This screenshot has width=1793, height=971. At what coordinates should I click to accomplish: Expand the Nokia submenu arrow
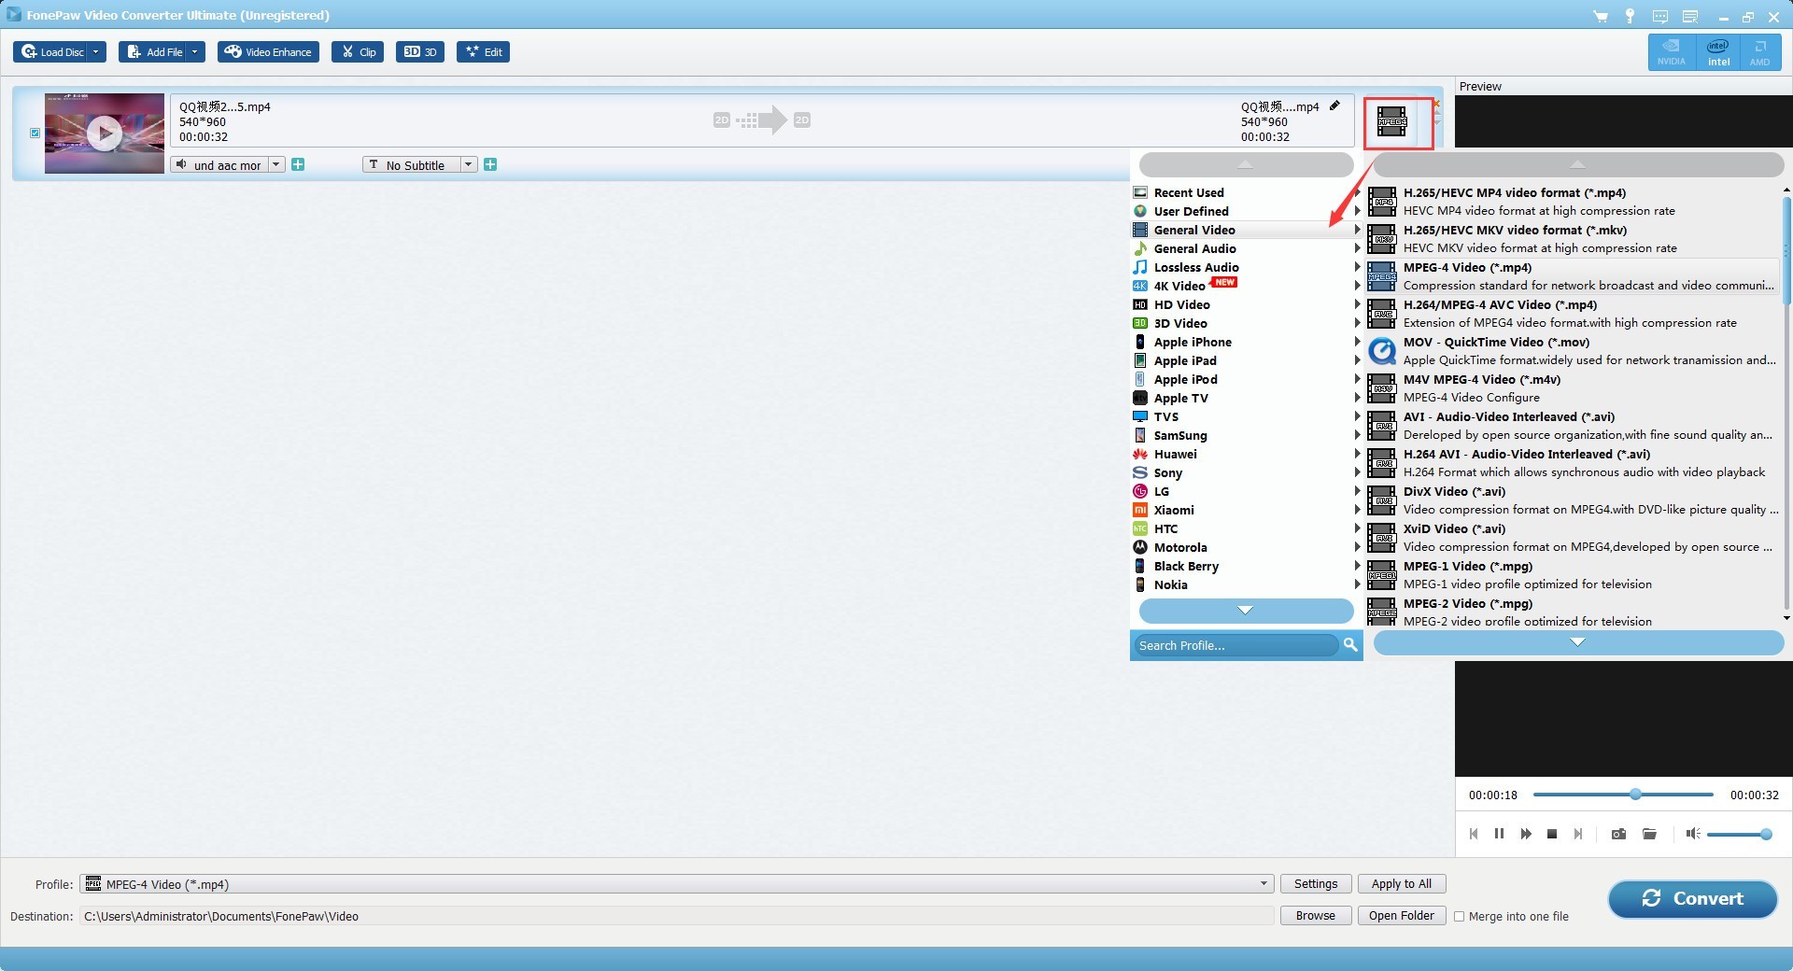[1357, 584]
